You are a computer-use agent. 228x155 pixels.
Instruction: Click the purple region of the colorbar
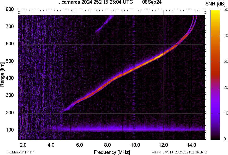[x=215, y=104]
